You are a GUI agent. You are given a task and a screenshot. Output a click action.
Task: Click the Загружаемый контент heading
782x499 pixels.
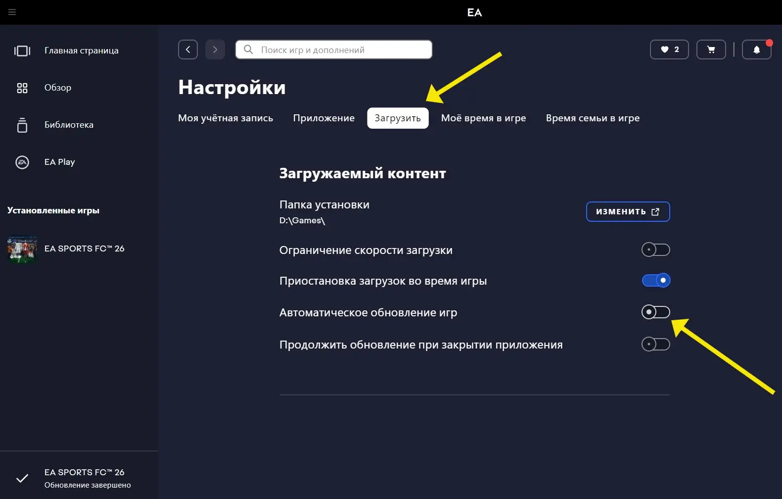click(363, 173)
